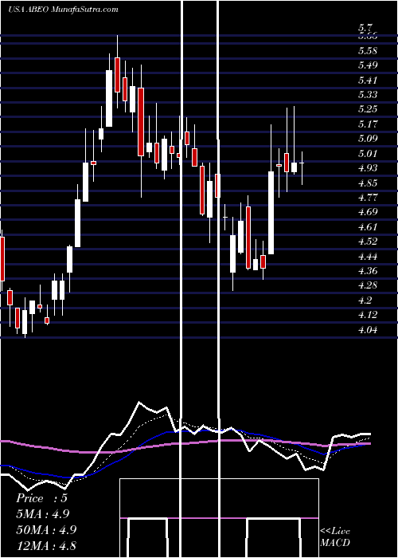
Task: Click the last candle on the chart
Action: [302, 163]
